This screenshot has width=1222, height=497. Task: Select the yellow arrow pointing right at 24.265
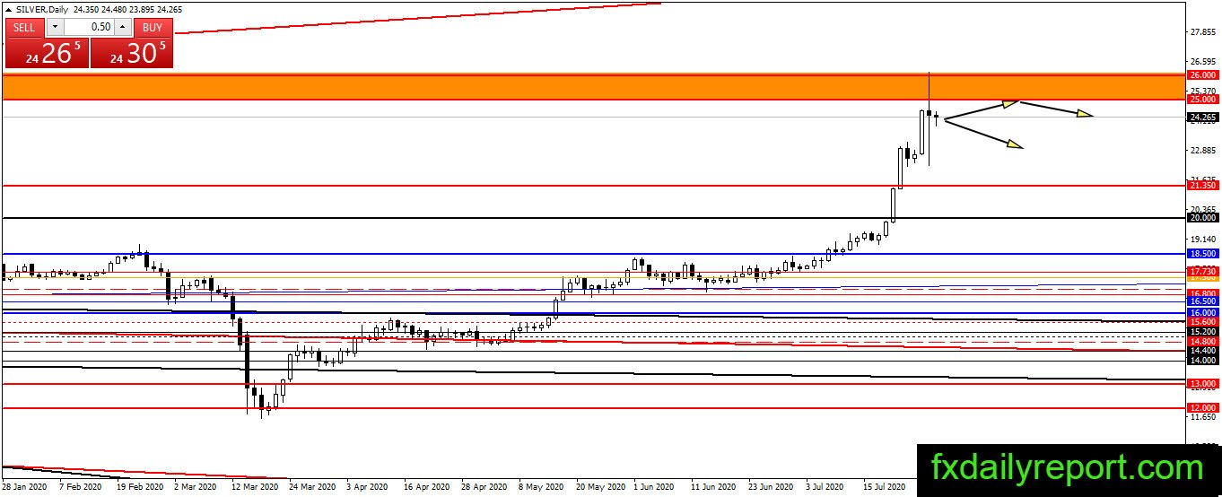(x=1057, y=109)
